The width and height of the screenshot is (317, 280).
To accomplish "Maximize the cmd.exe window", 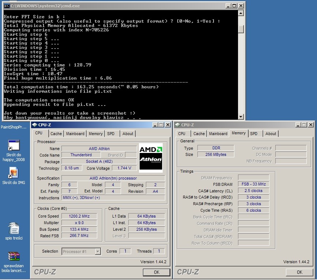I will coord(234,6).
